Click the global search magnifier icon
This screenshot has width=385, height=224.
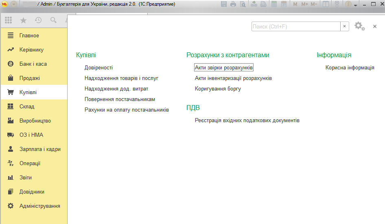click(x=53, y=20)
